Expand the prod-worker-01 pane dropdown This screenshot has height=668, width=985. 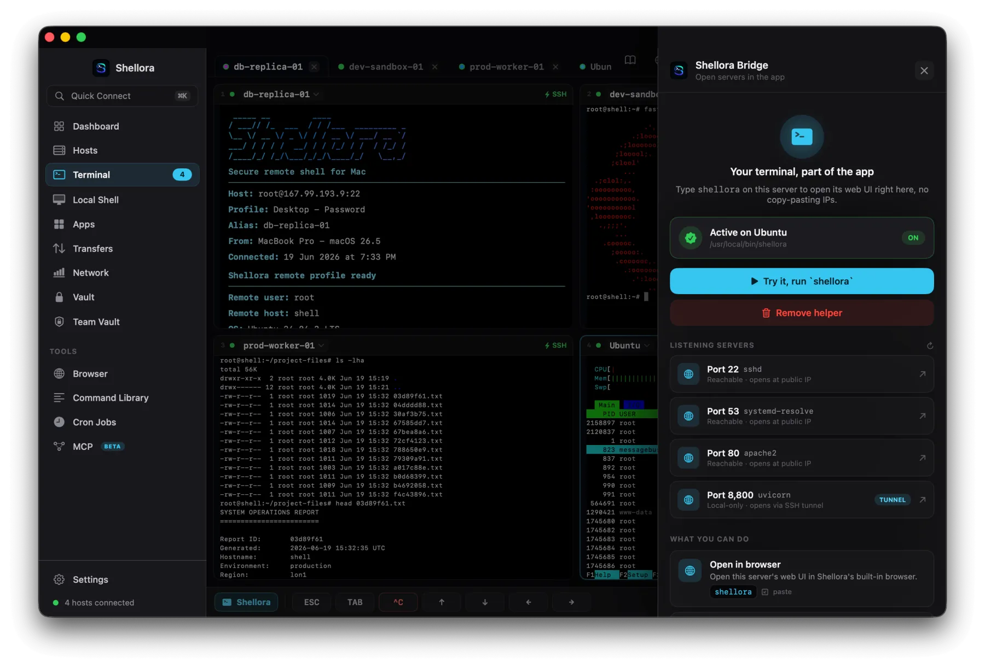322,345
